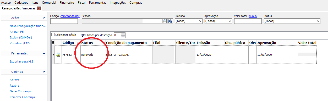The image size is (328, 101).
Task: Toggle the Selecionar célula checkbox
Action: [x=53, y=35]
